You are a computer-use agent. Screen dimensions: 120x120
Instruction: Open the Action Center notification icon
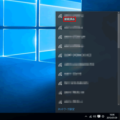99,116
